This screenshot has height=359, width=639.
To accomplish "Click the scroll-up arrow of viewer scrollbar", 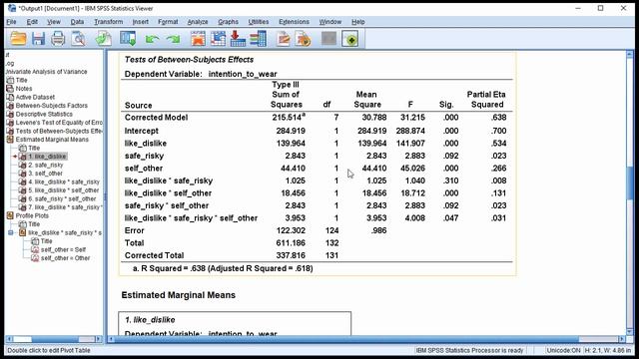I will click(630, 54).
